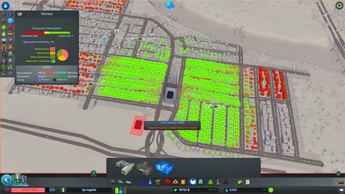Viewport: 345px width, 194px height.
Task: Open the Zoning build menu
Action: pyautogui.click(x=121, y=182)
